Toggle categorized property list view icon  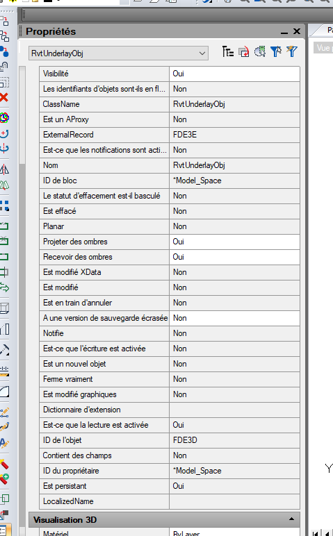227,51
